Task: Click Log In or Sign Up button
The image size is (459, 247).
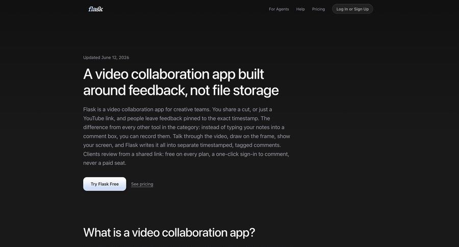Action: point(352,9)
